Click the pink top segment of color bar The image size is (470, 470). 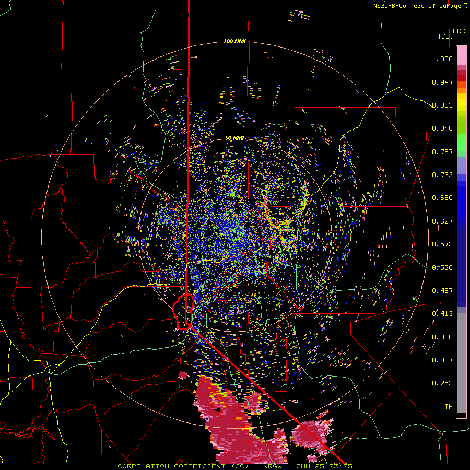click(461, 55)
